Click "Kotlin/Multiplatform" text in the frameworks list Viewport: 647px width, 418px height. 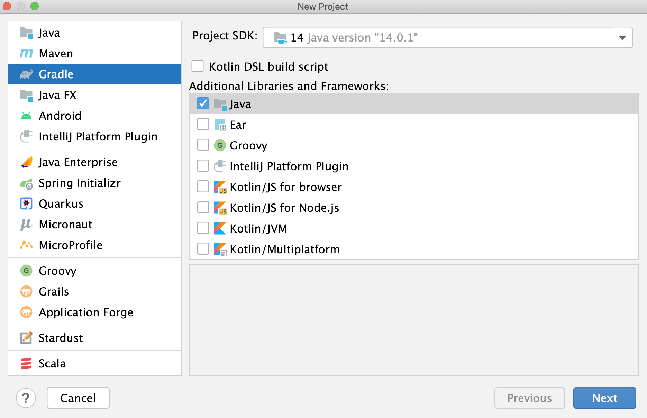click(285, 249)
